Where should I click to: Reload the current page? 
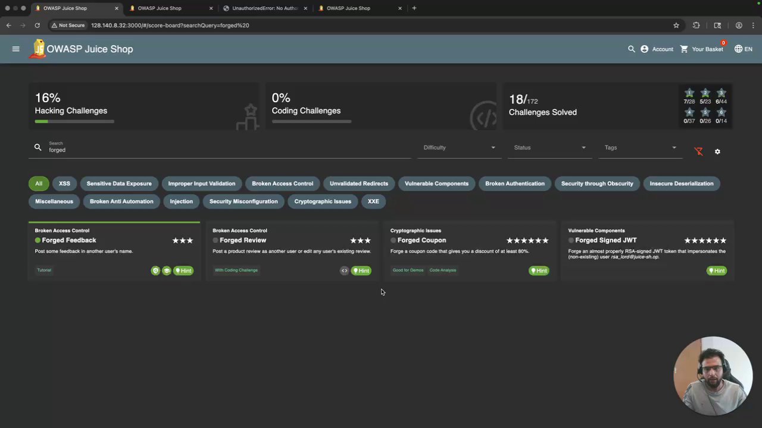[x=37, y=26]
